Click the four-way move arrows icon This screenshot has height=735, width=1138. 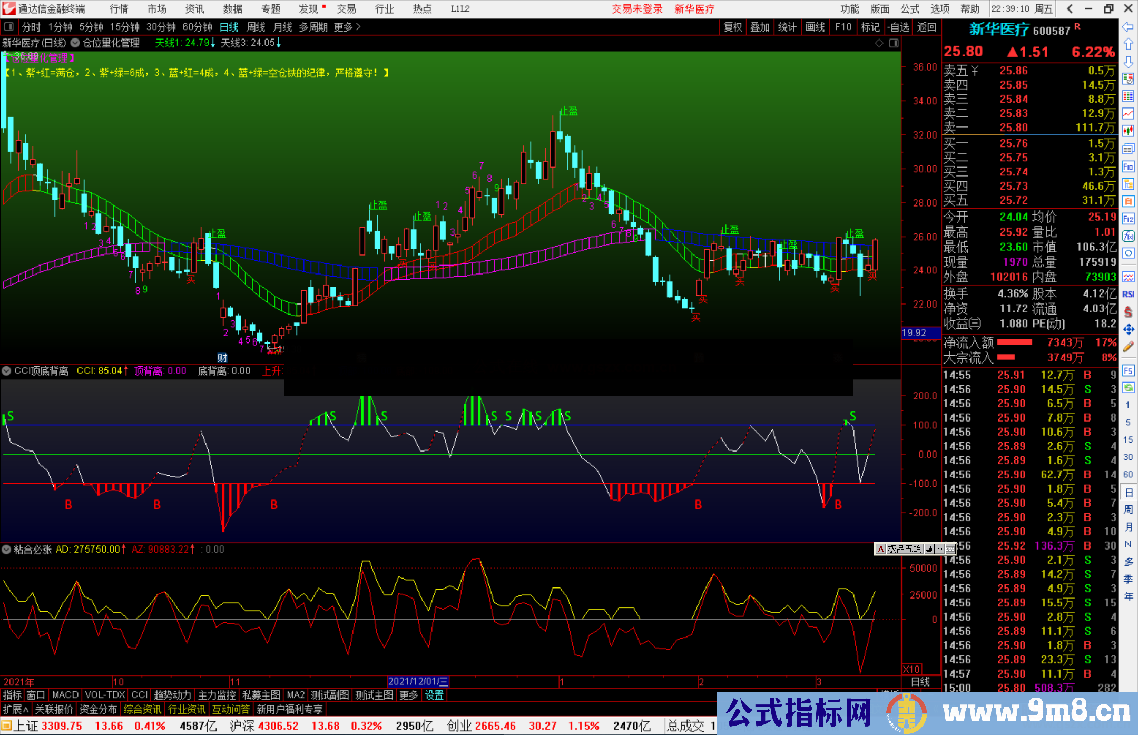click(x=1128, y=329)
